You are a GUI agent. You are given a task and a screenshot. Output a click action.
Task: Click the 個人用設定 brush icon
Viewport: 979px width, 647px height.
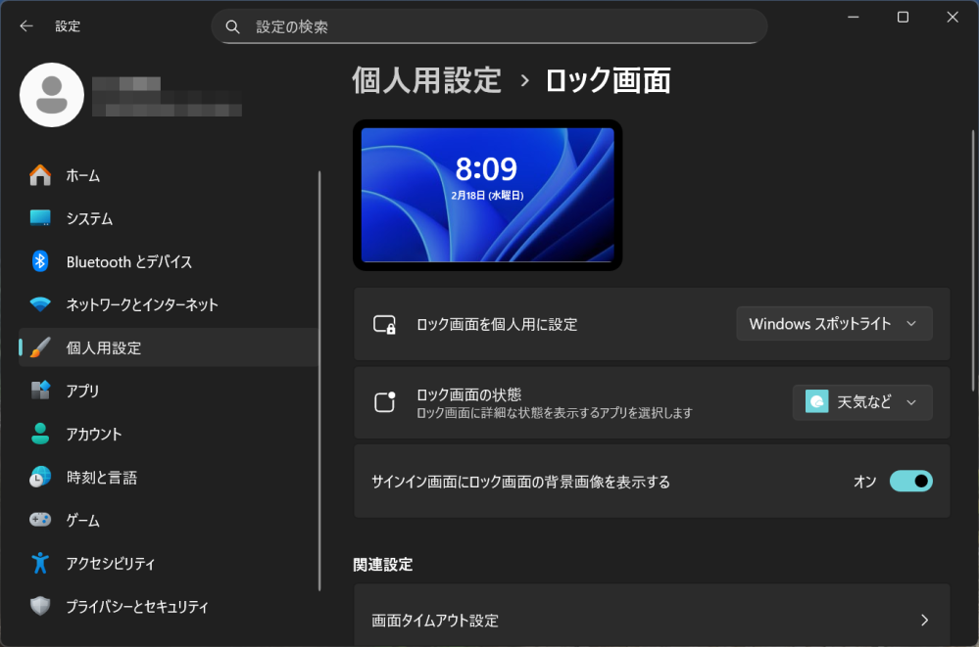[x=39, y=347]
